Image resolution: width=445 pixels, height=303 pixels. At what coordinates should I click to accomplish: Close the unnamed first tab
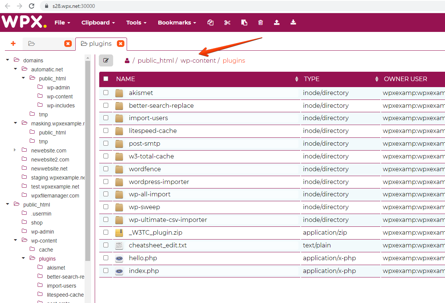[x=68, y=44]
